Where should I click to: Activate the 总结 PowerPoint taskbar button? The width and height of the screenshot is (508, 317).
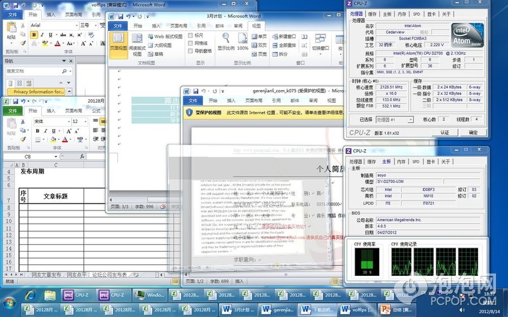pos(396,309)
